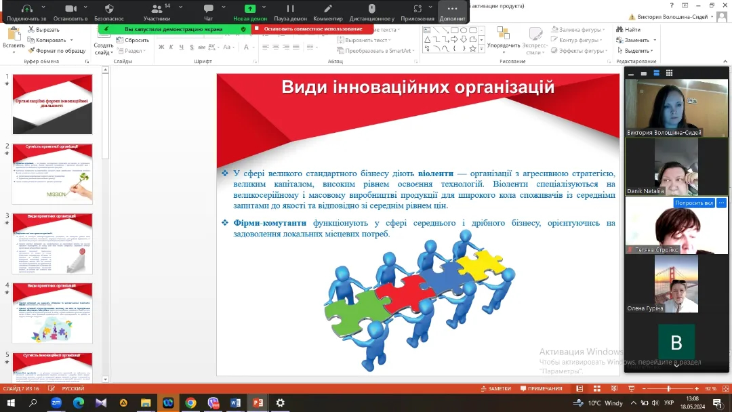
Task: Toggle bold text formatting in ribbon
Action: (x=162, y=47)
